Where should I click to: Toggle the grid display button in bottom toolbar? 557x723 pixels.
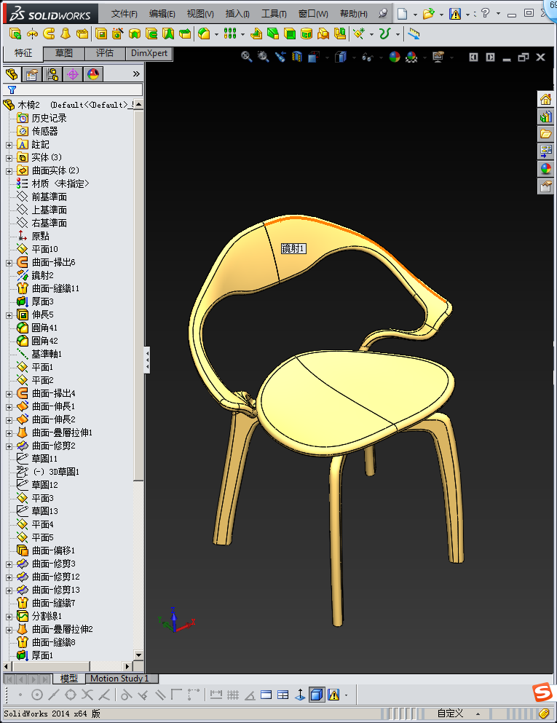click(233, 695)
